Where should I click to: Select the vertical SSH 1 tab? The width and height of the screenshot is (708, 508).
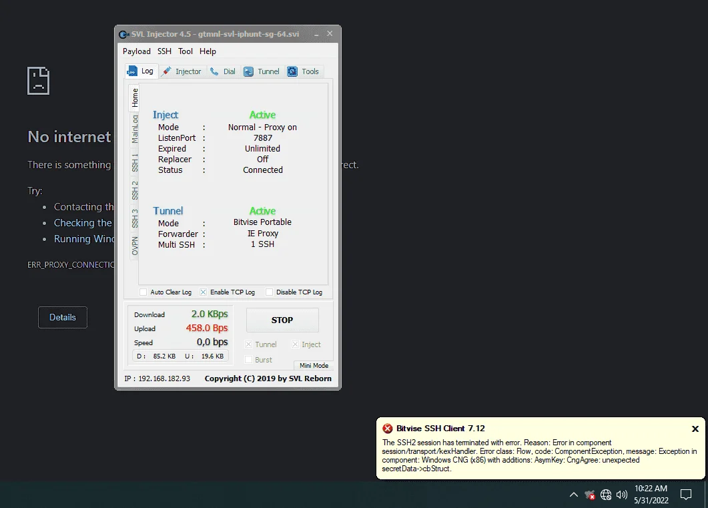tap(135, 163)
